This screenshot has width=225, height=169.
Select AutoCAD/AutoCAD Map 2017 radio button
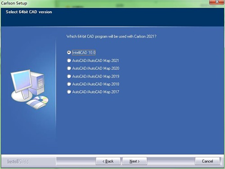coord(69,92)
